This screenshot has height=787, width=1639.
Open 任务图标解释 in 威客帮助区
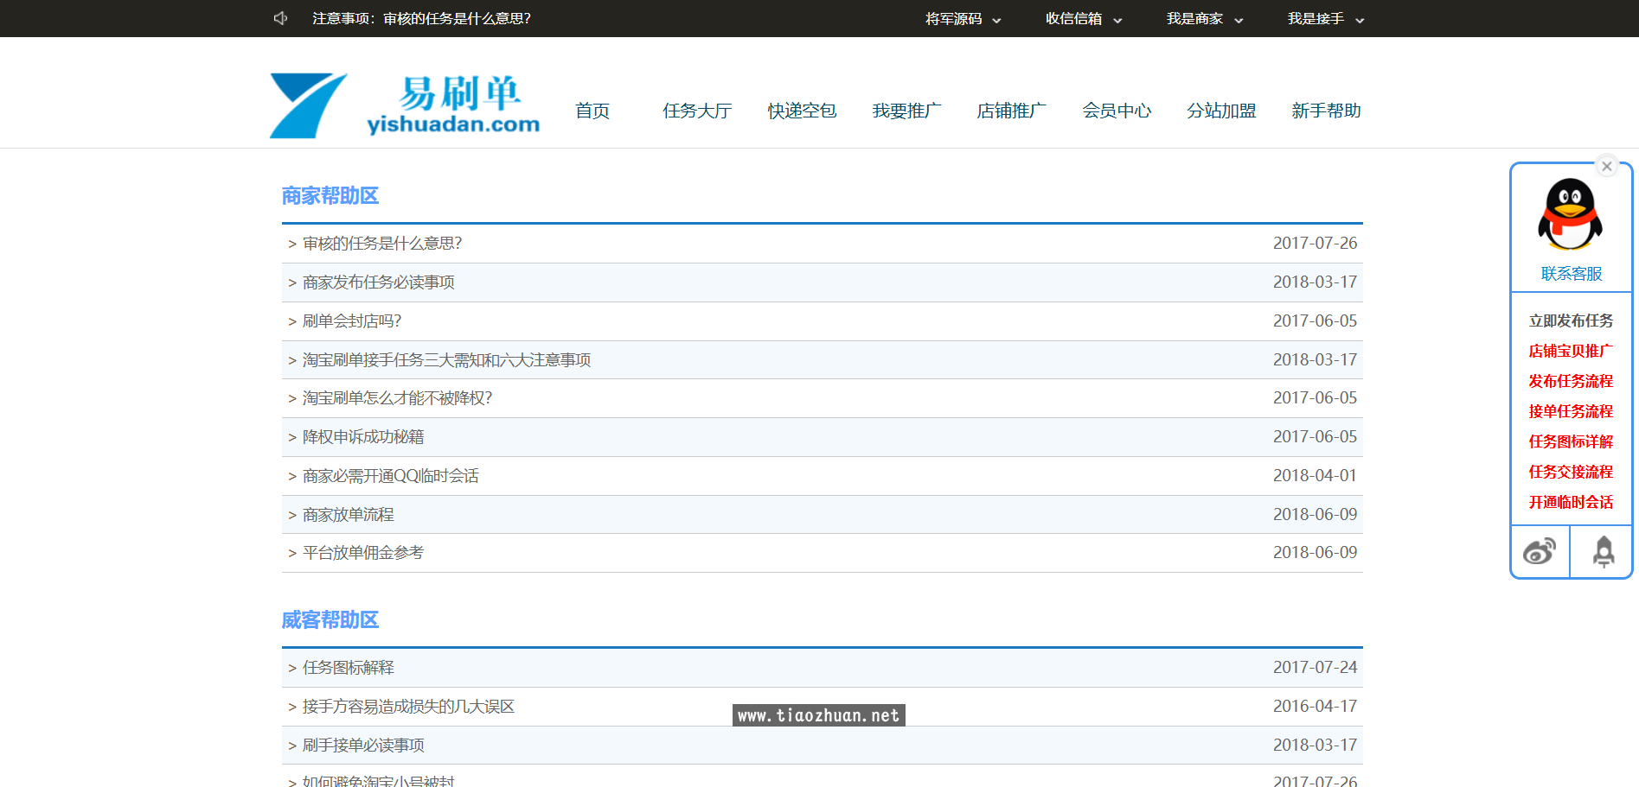pos(346,667)
